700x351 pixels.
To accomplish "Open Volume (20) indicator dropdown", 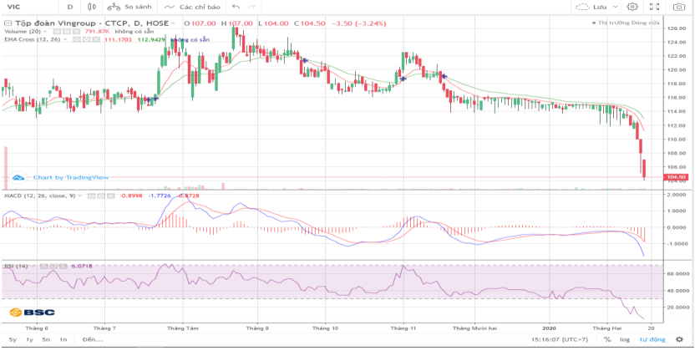I will pyautogui.click(x=46, y=32).
